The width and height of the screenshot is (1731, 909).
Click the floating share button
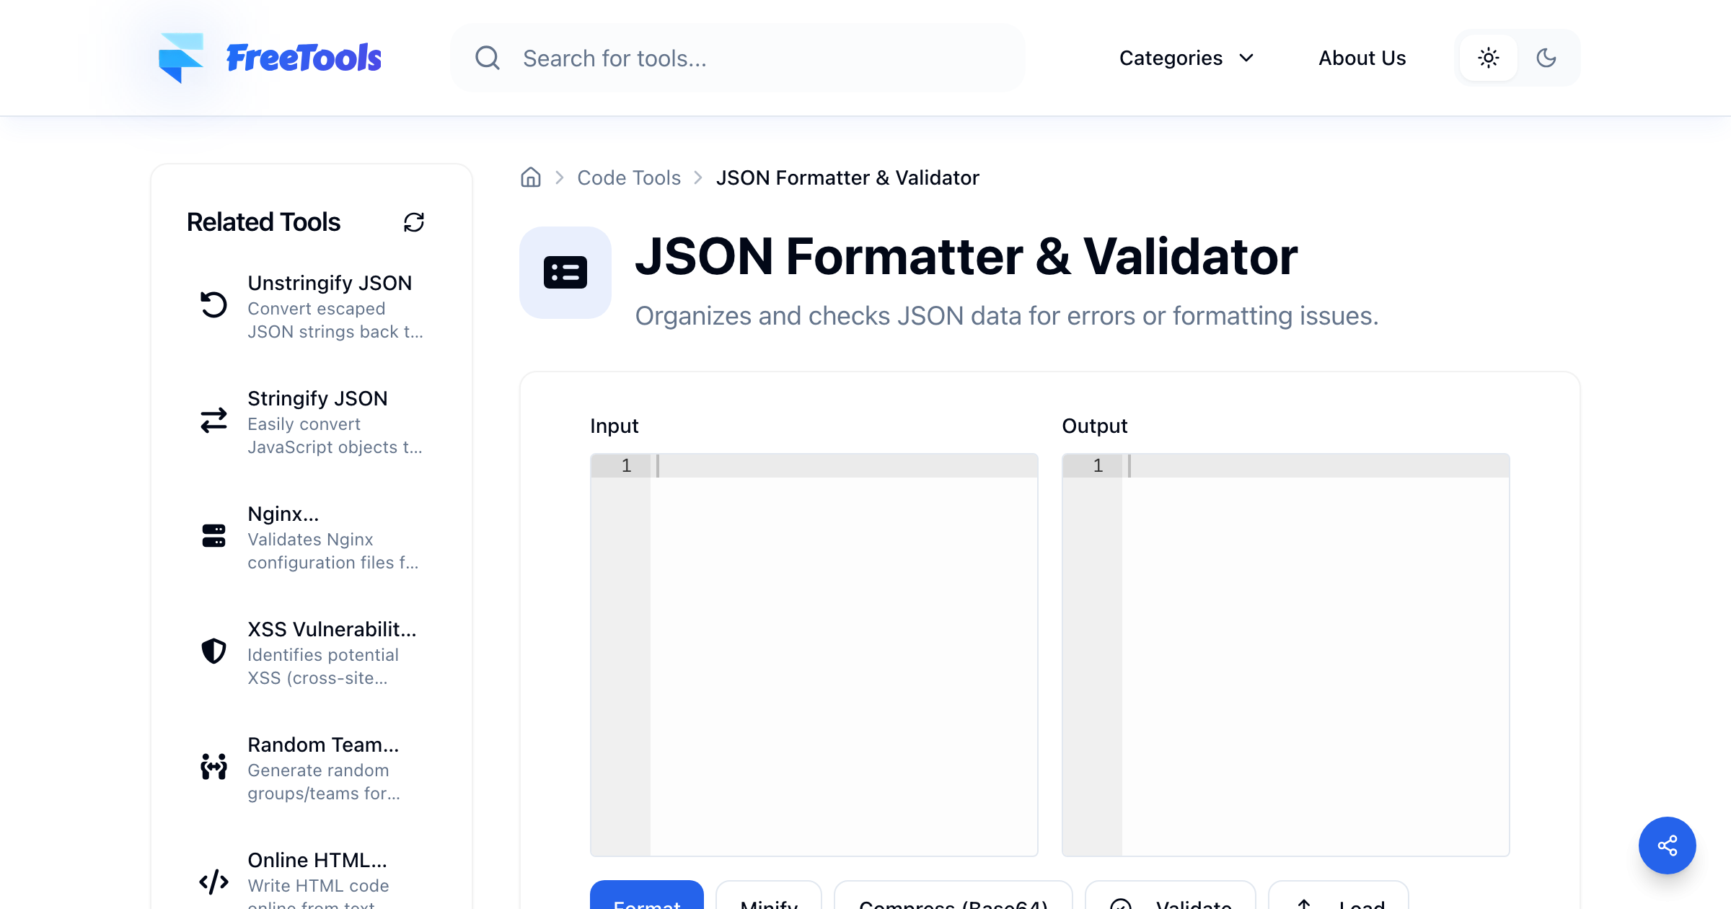(x=1667, y=845)
